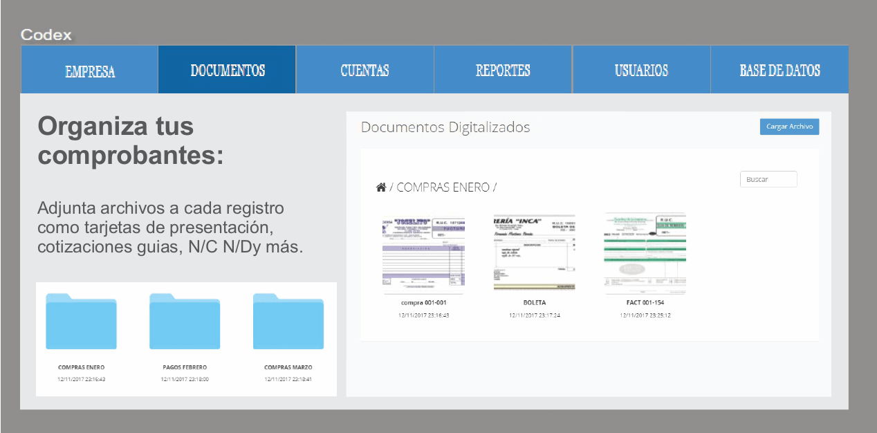This screenshot has height=433, width=877.
Task: Click the date 12/11/2017 23:18:41
Action: point(288,380)
